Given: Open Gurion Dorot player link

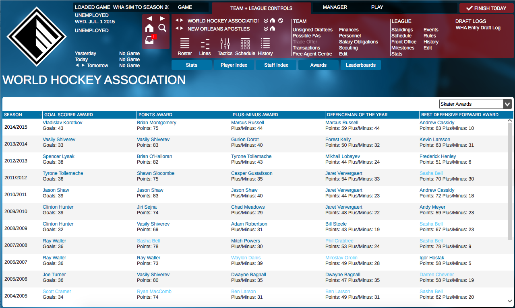Looking at the screenshot, I should pyautogui.click(x=245, y=140).
